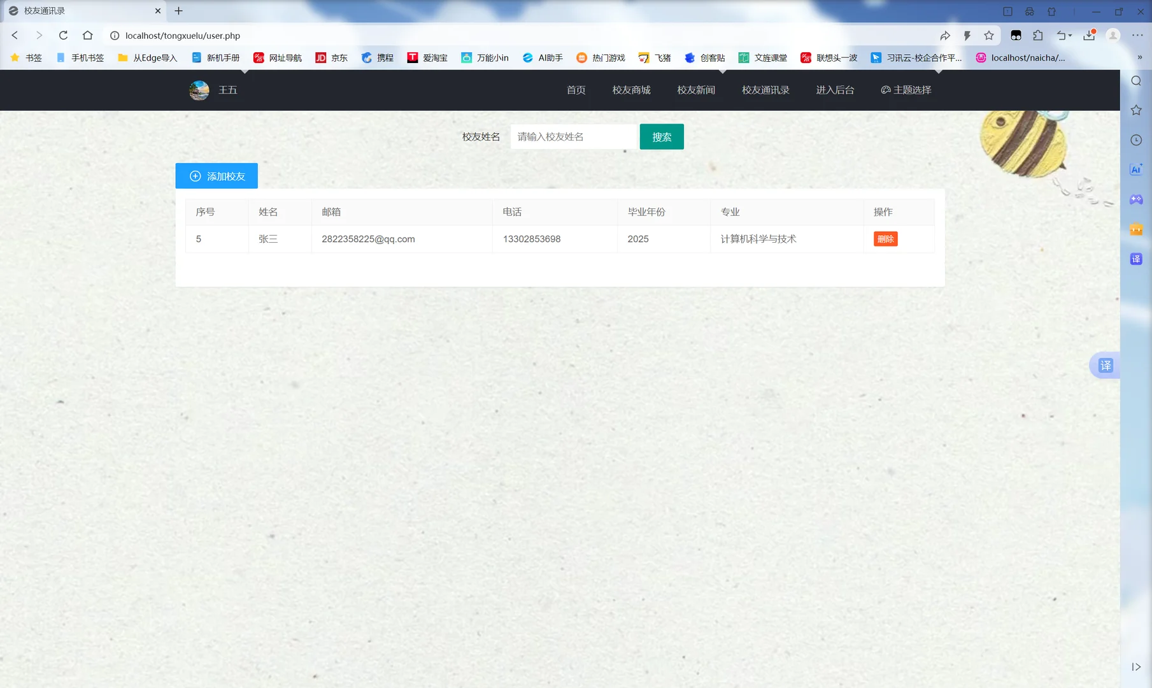
Task: Go to 校友新闻 in the navigation
Action: click(x=696, y=90)
